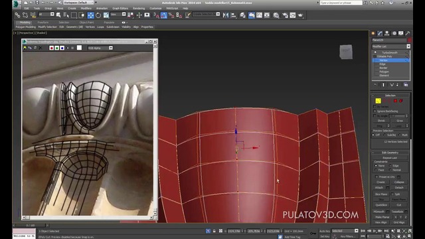Click white color swatch in image viewer
This screenshot has height=239, width=425.
point(79,48)
